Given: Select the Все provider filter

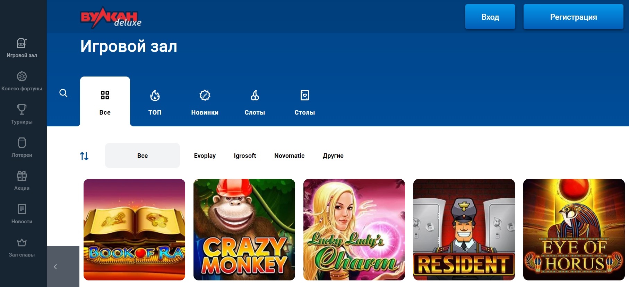Looking at the screenshot, I should 143,155.
